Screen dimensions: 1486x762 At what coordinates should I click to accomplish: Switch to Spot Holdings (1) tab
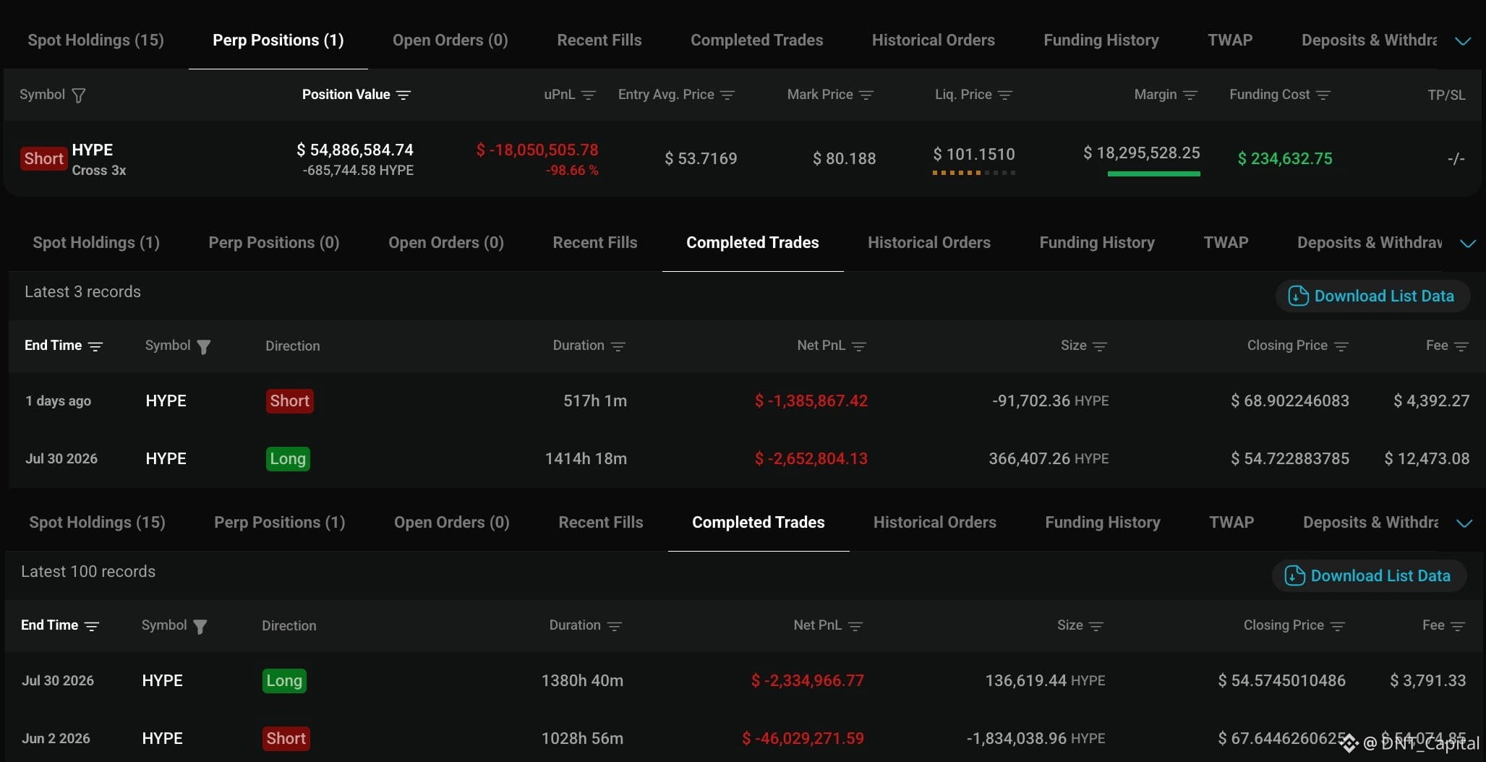click(x=96, y=243)
